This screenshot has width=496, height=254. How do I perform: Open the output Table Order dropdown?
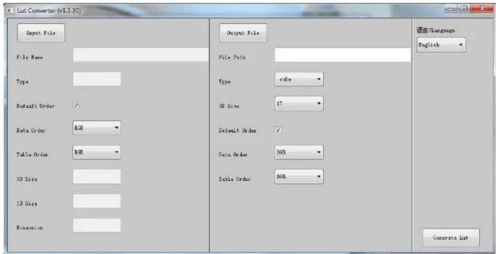coord(299,177)
